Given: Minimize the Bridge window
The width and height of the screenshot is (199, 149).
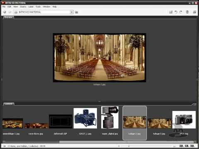Looking at the screenshot, I should [189, 3].
